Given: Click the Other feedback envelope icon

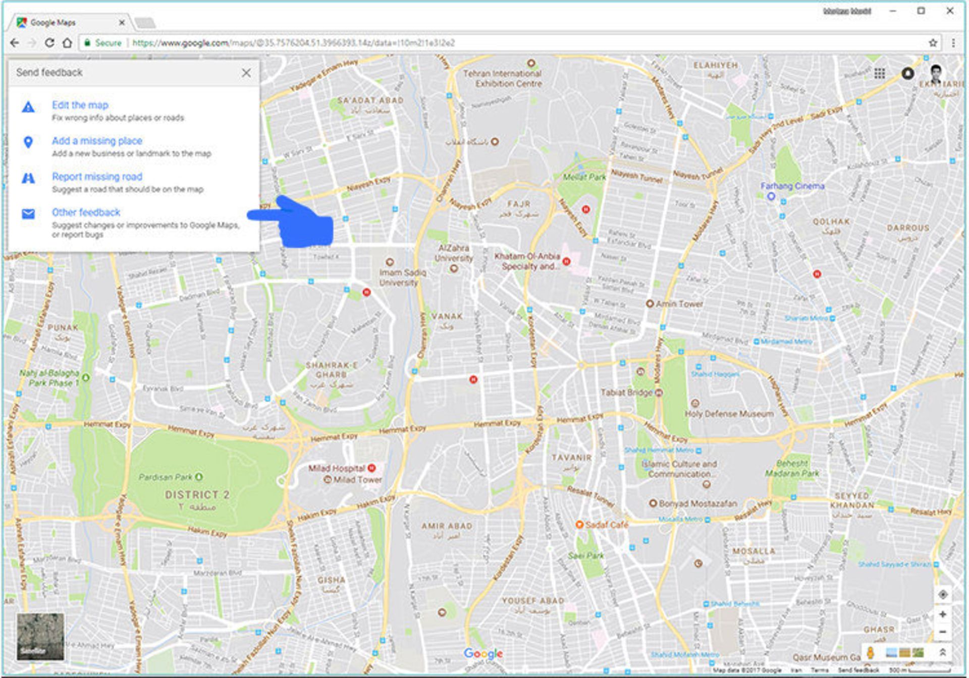Looking at the screenshot, I should (x=28, y=214).
